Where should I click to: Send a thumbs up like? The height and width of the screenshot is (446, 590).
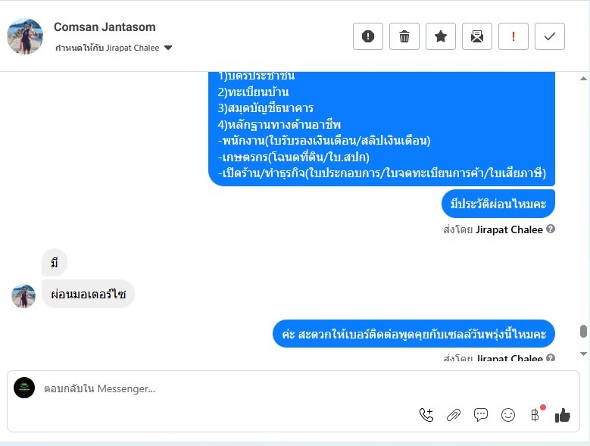tap(563, 415)
